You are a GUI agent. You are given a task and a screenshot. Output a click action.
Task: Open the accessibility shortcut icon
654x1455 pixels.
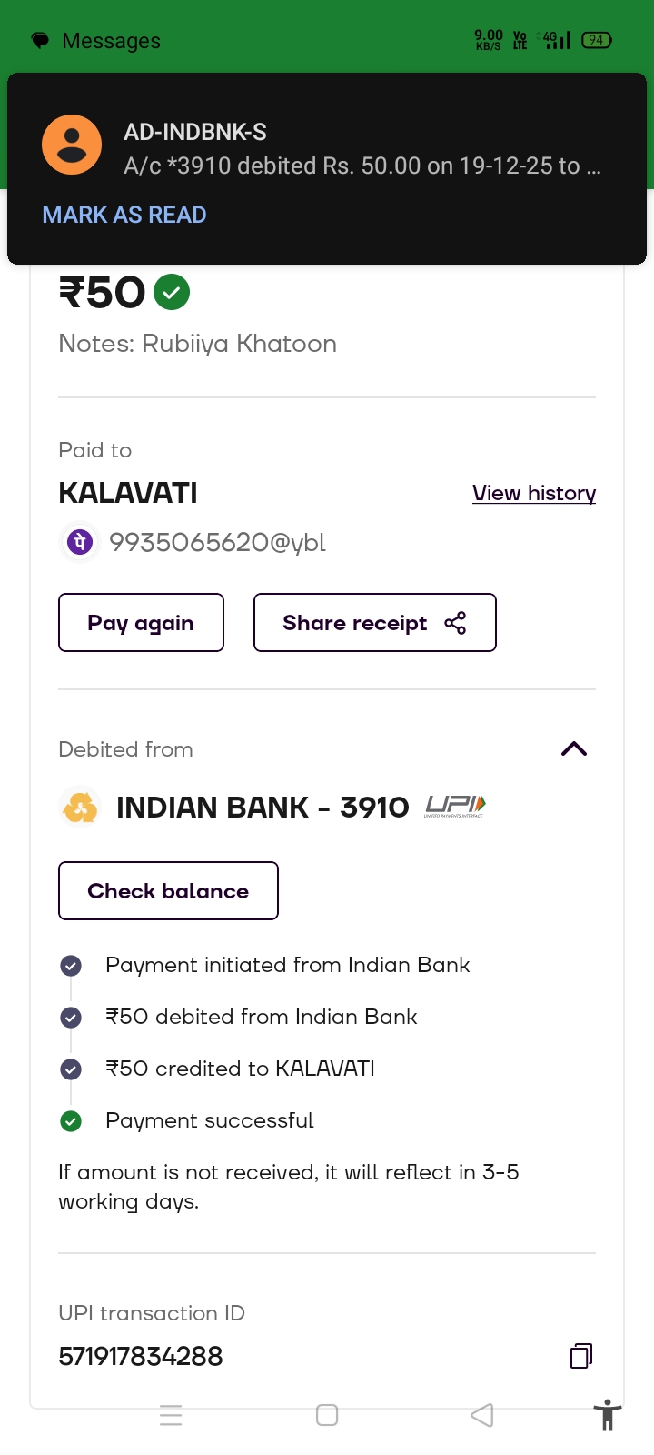[x=608, y=1416]
